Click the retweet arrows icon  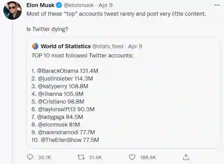pyautogui.click(x=81, y=157)
